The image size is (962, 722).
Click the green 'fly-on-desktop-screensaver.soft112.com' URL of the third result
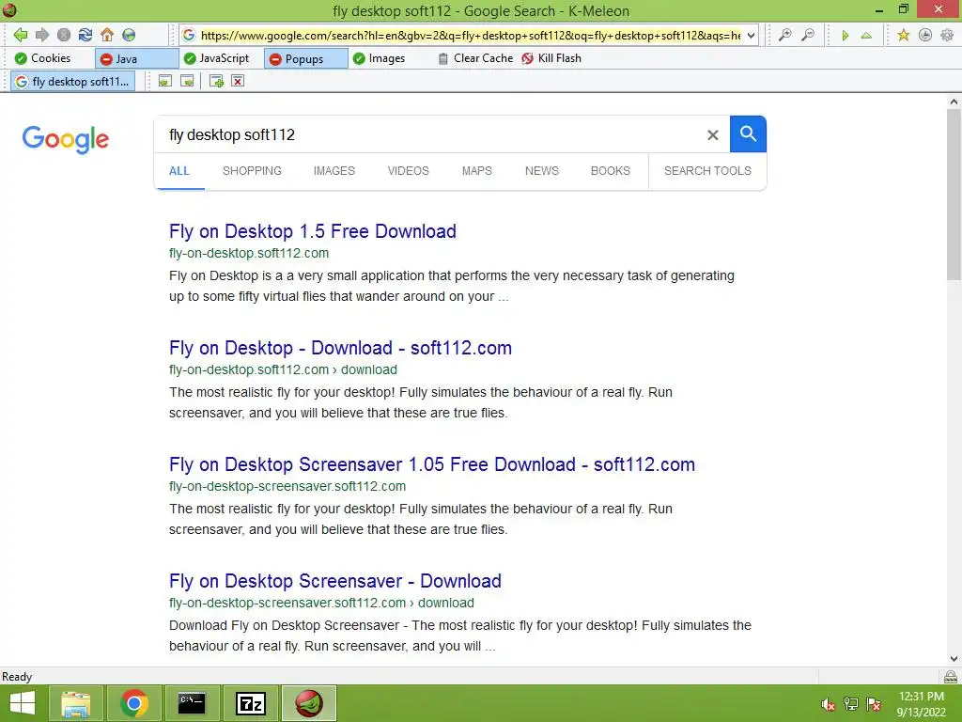pyautogui.click(x=287, y=486)
